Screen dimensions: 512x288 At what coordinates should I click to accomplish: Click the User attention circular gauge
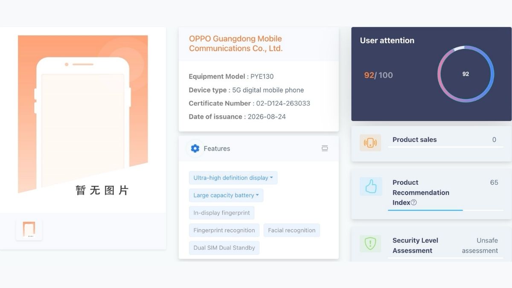465,74
